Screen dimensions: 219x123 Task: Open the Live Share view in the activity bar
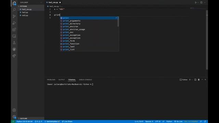pyautogui.click(x=14, y=56)
